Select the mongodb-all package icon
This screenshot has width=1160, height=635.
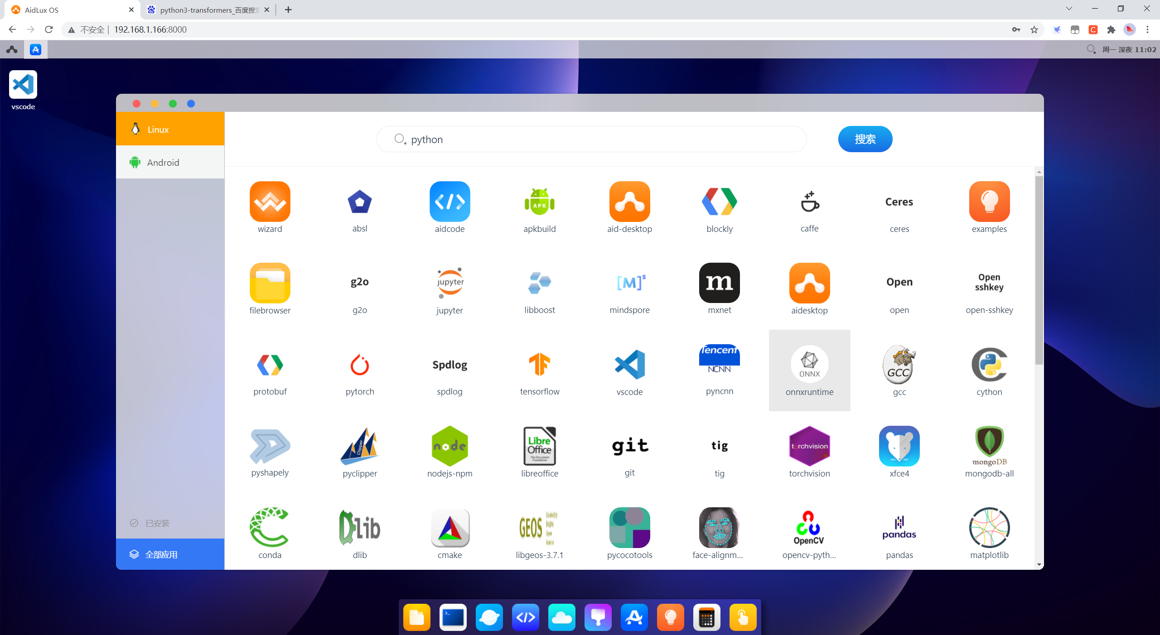[989, 446]
